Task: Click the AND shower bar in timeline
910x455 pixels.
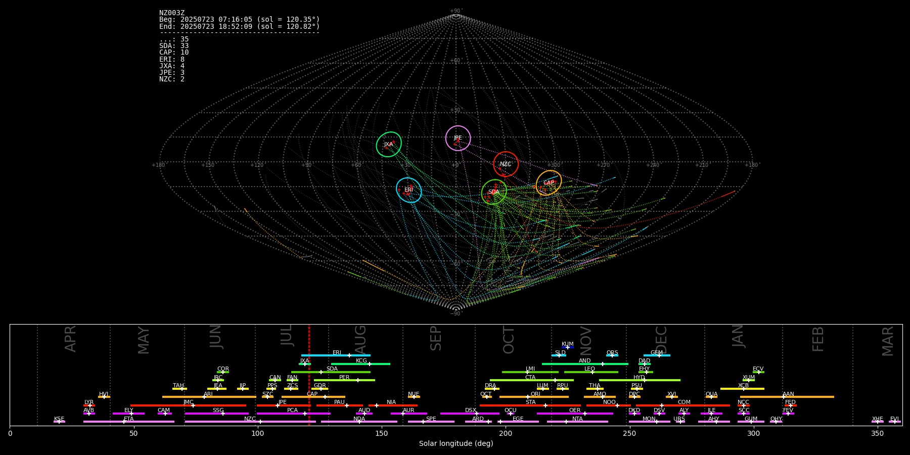Action: tap(585, 364)
